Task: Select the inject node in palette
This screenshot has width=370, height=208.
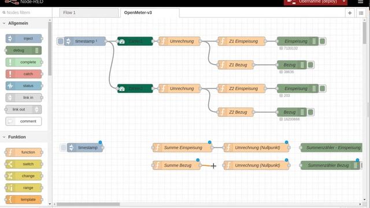Action: 24,39
